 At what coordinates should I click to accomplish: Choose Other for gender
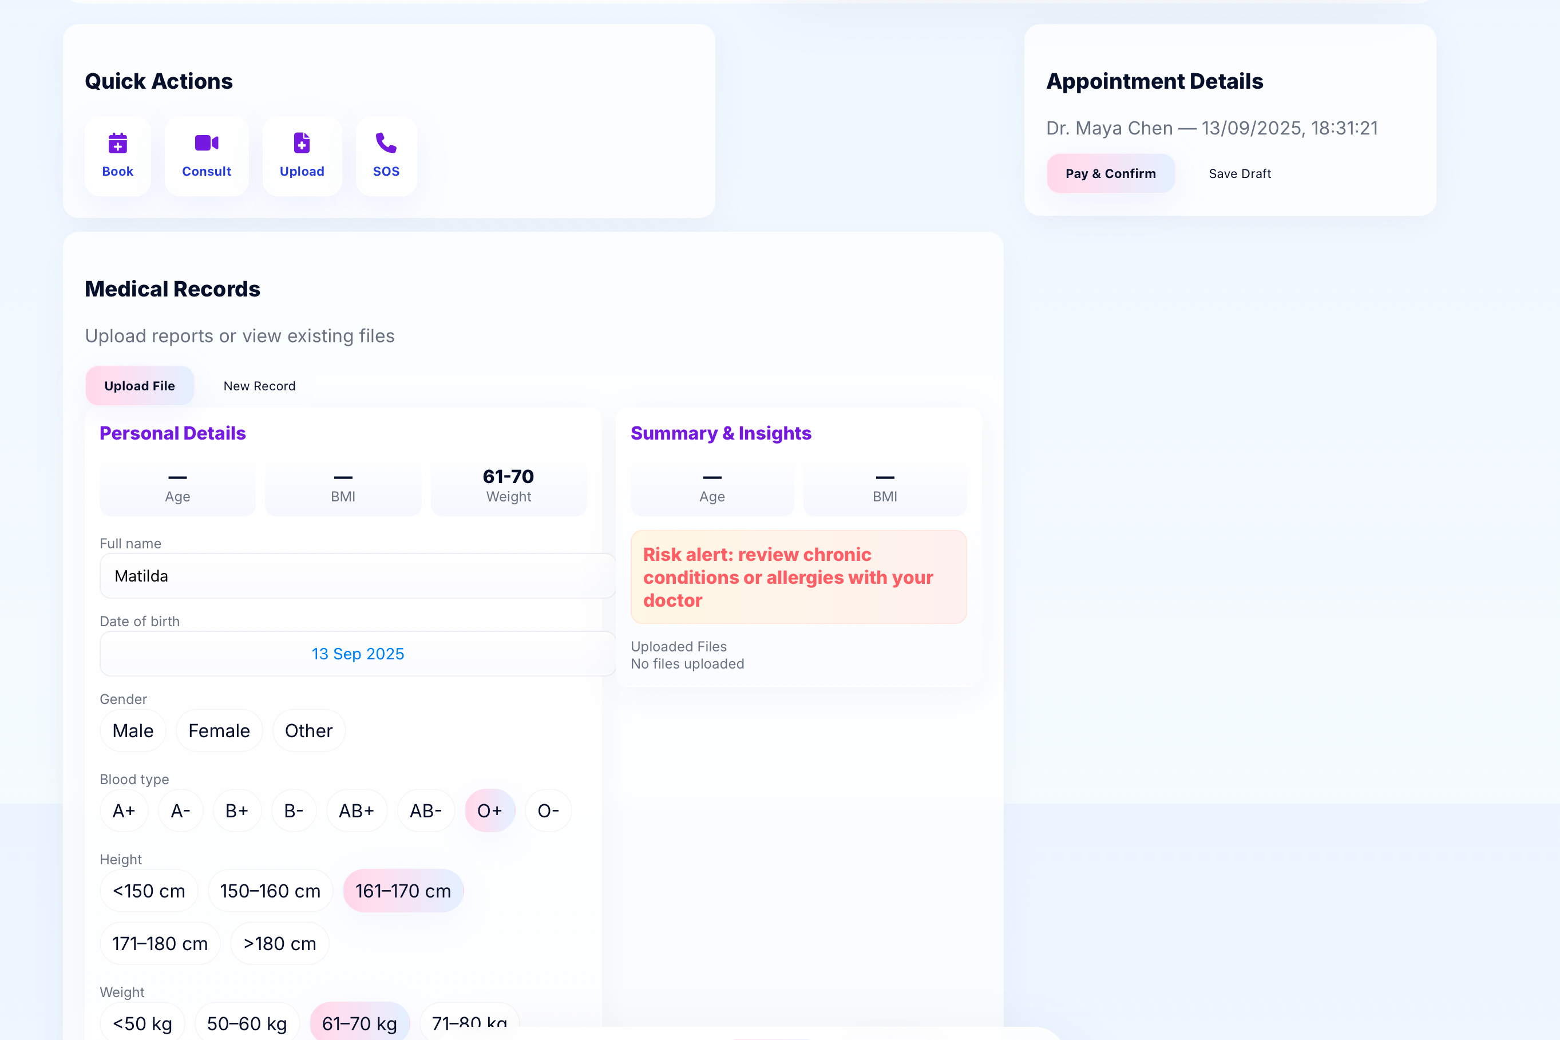(308, 730)
